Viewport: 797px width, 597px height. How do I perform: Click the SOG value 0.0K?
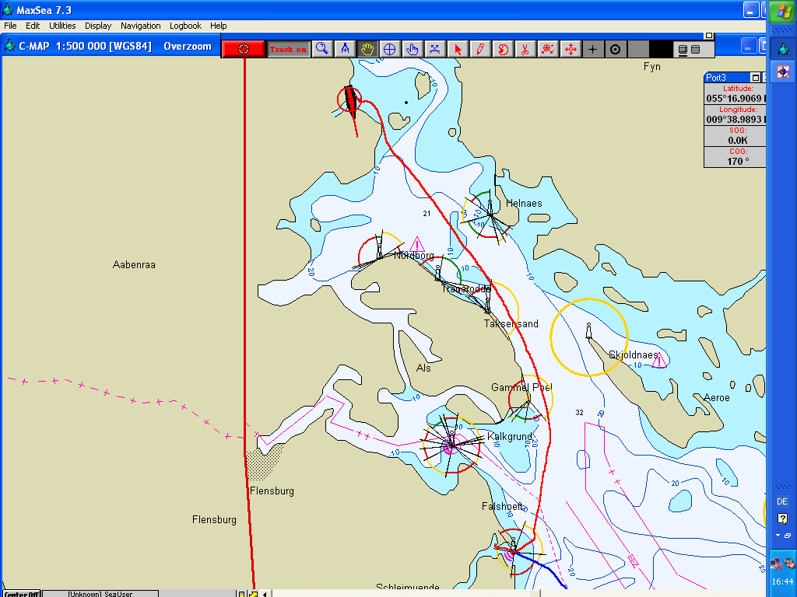[738, 140]
